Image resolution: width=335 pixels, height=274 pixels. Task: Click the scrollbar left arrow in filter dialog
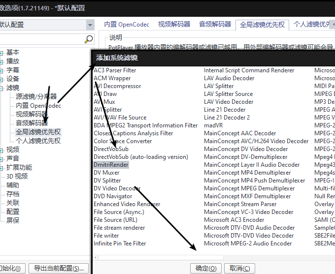[x=96, y=258]
